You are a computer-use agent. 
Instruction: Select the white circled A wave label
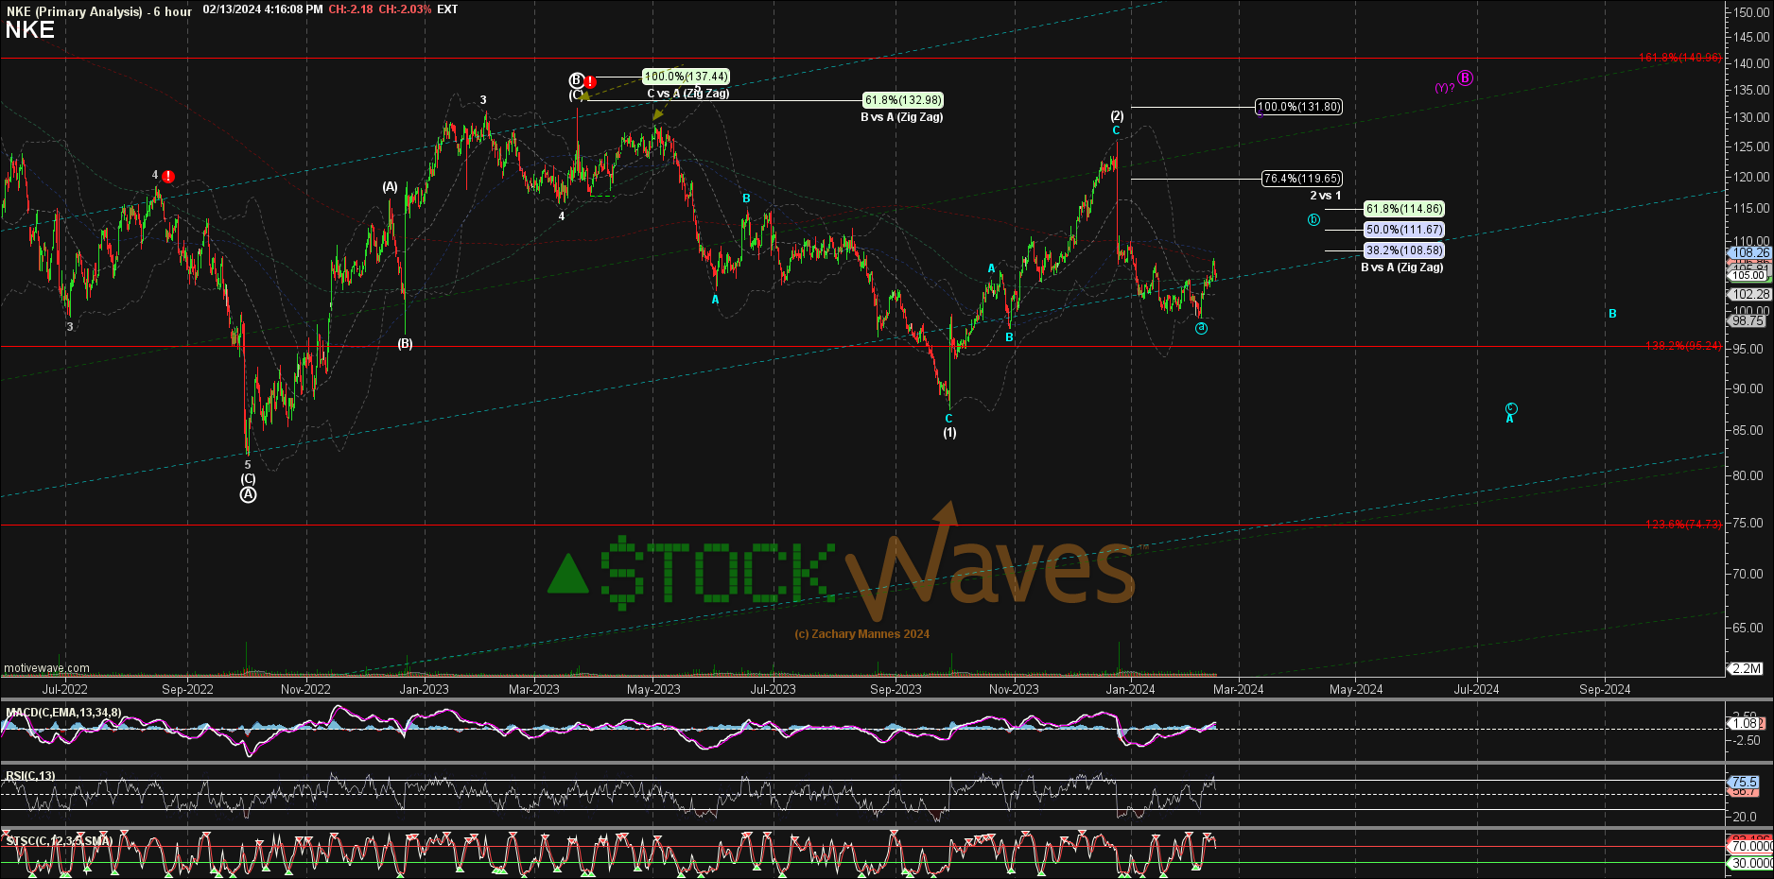point(248,494)
